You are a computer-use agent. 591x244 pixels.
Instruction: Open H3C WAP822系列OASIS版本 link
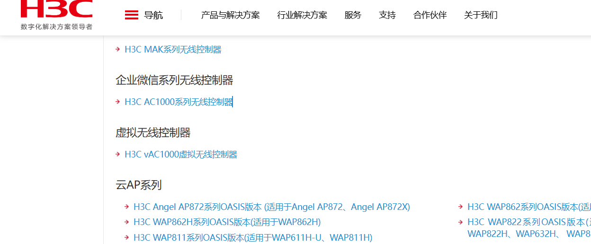pos(529,227)
